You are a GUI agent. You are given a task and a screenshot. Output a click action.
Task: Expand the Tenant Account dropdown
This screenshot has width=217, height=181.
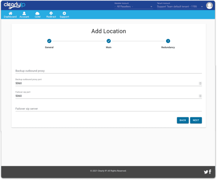[x=180, y=7]
